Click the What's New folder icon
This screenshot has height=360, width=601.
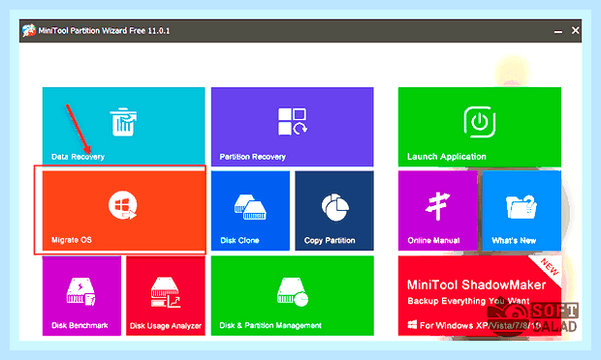coord(522,206)
